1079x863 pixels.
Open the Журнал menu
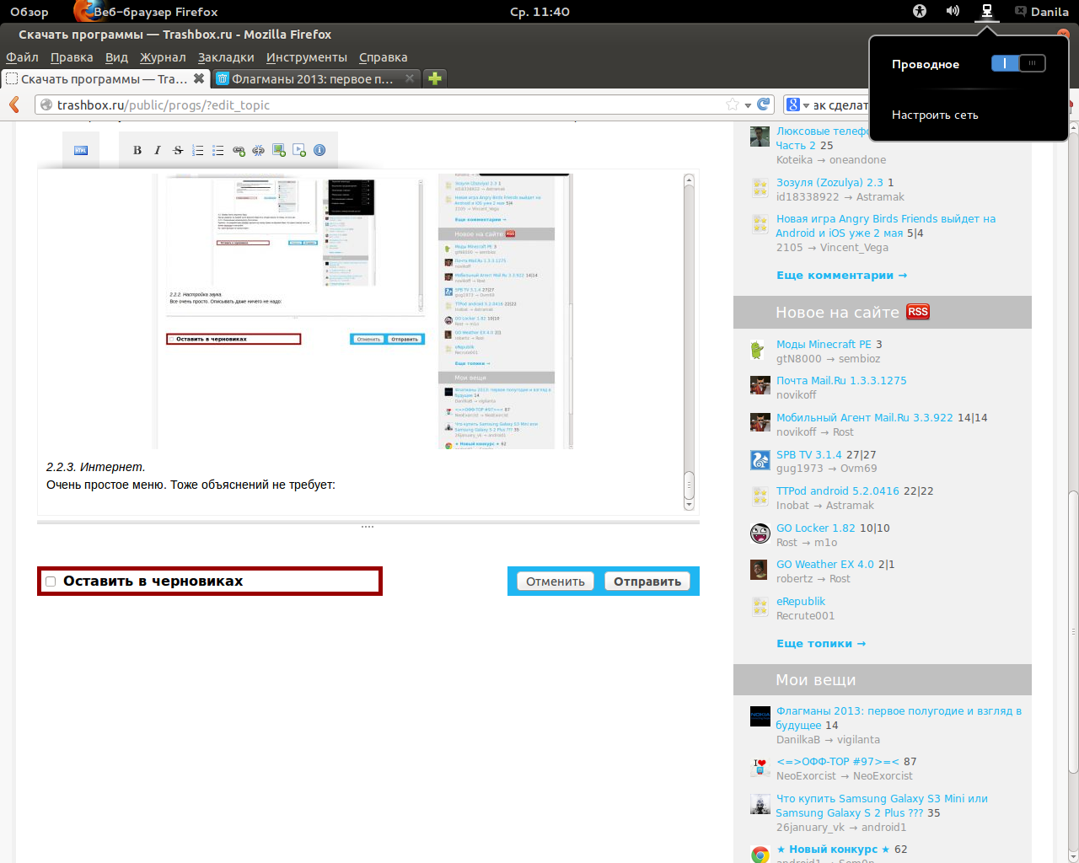click(x=163, y=57)
